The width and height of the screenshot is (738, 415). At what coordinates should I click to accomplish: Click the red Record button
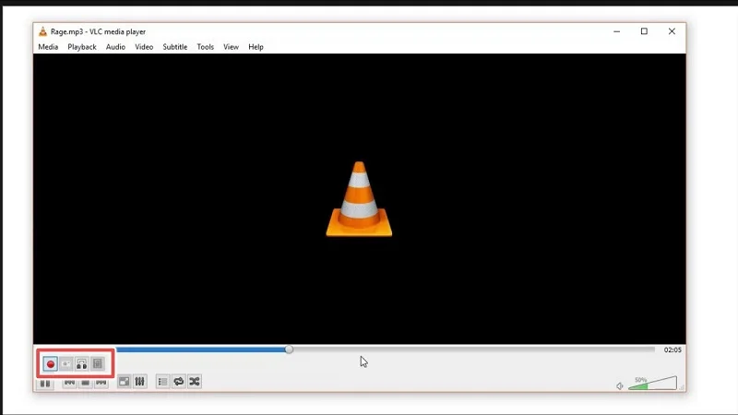[51, 364]
